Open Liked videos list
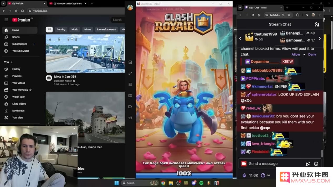Image resolution: width=333 pixels, height=187 pixels. [x=20, y=104]
